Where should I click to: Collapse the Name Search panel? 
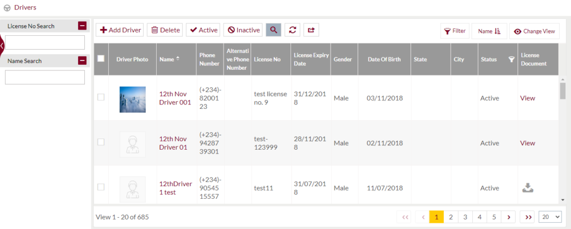(83, 61)
